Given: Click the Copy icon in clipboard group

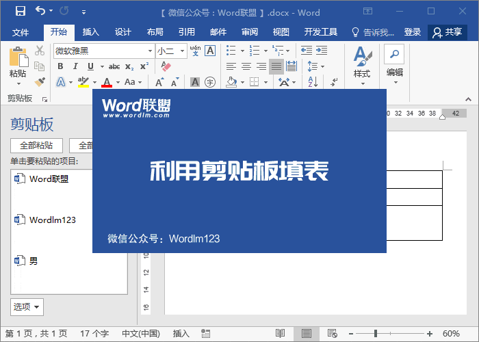Looking at the screenshot, I should [x=40, y=66].
